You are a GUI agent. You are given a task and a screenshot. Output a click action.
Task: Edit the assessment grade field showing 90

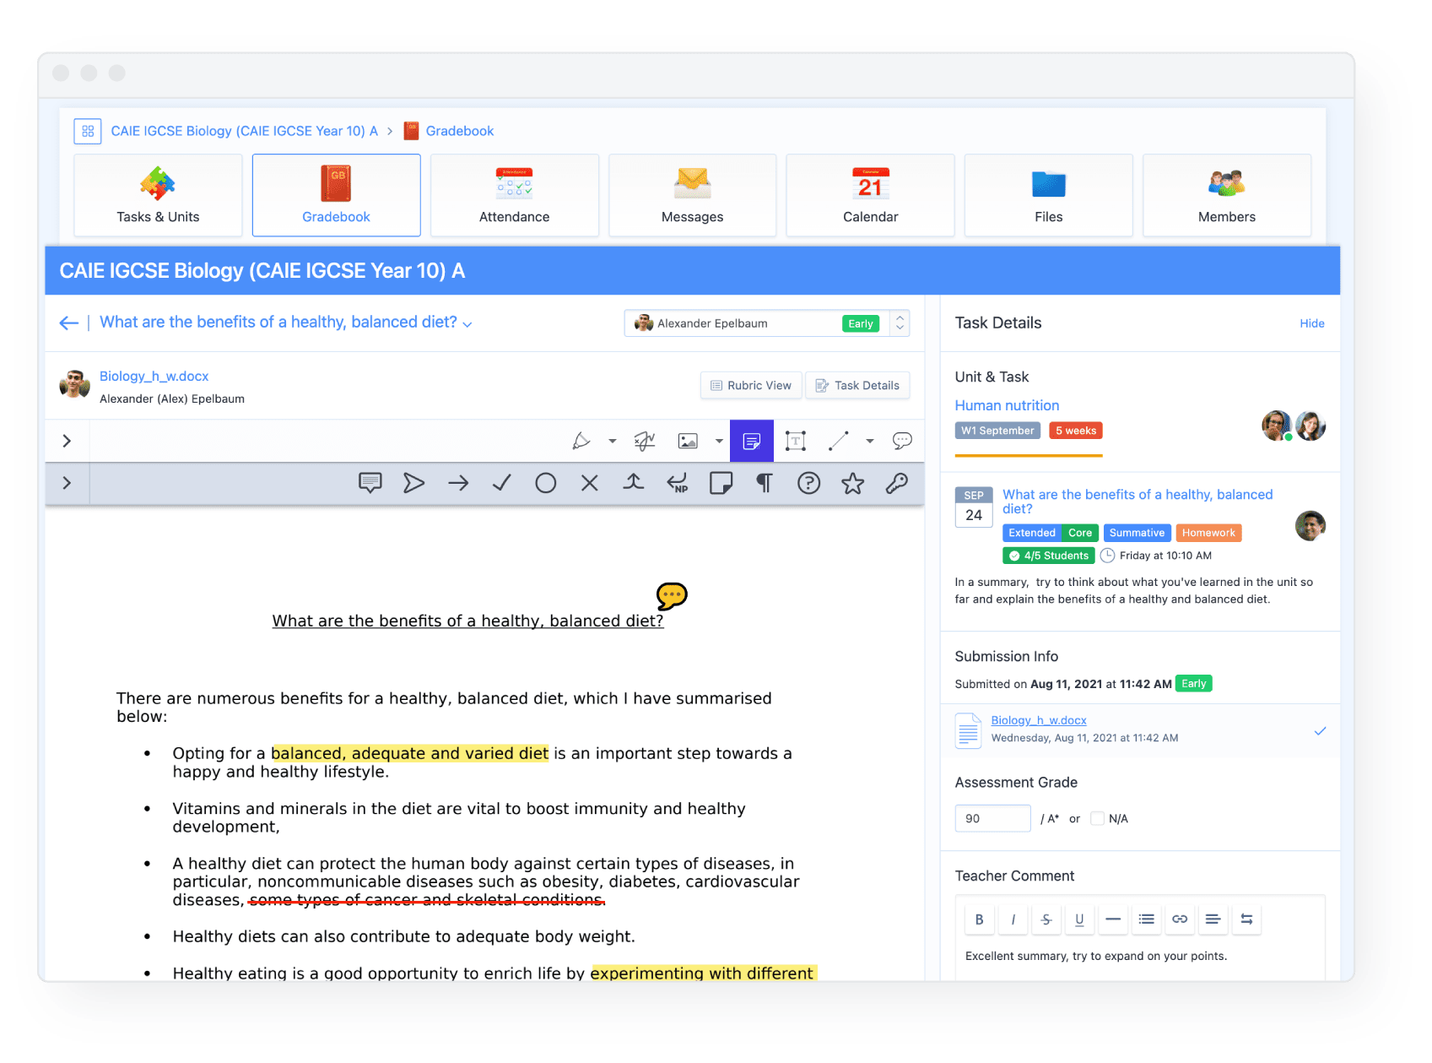coord(992,818)
